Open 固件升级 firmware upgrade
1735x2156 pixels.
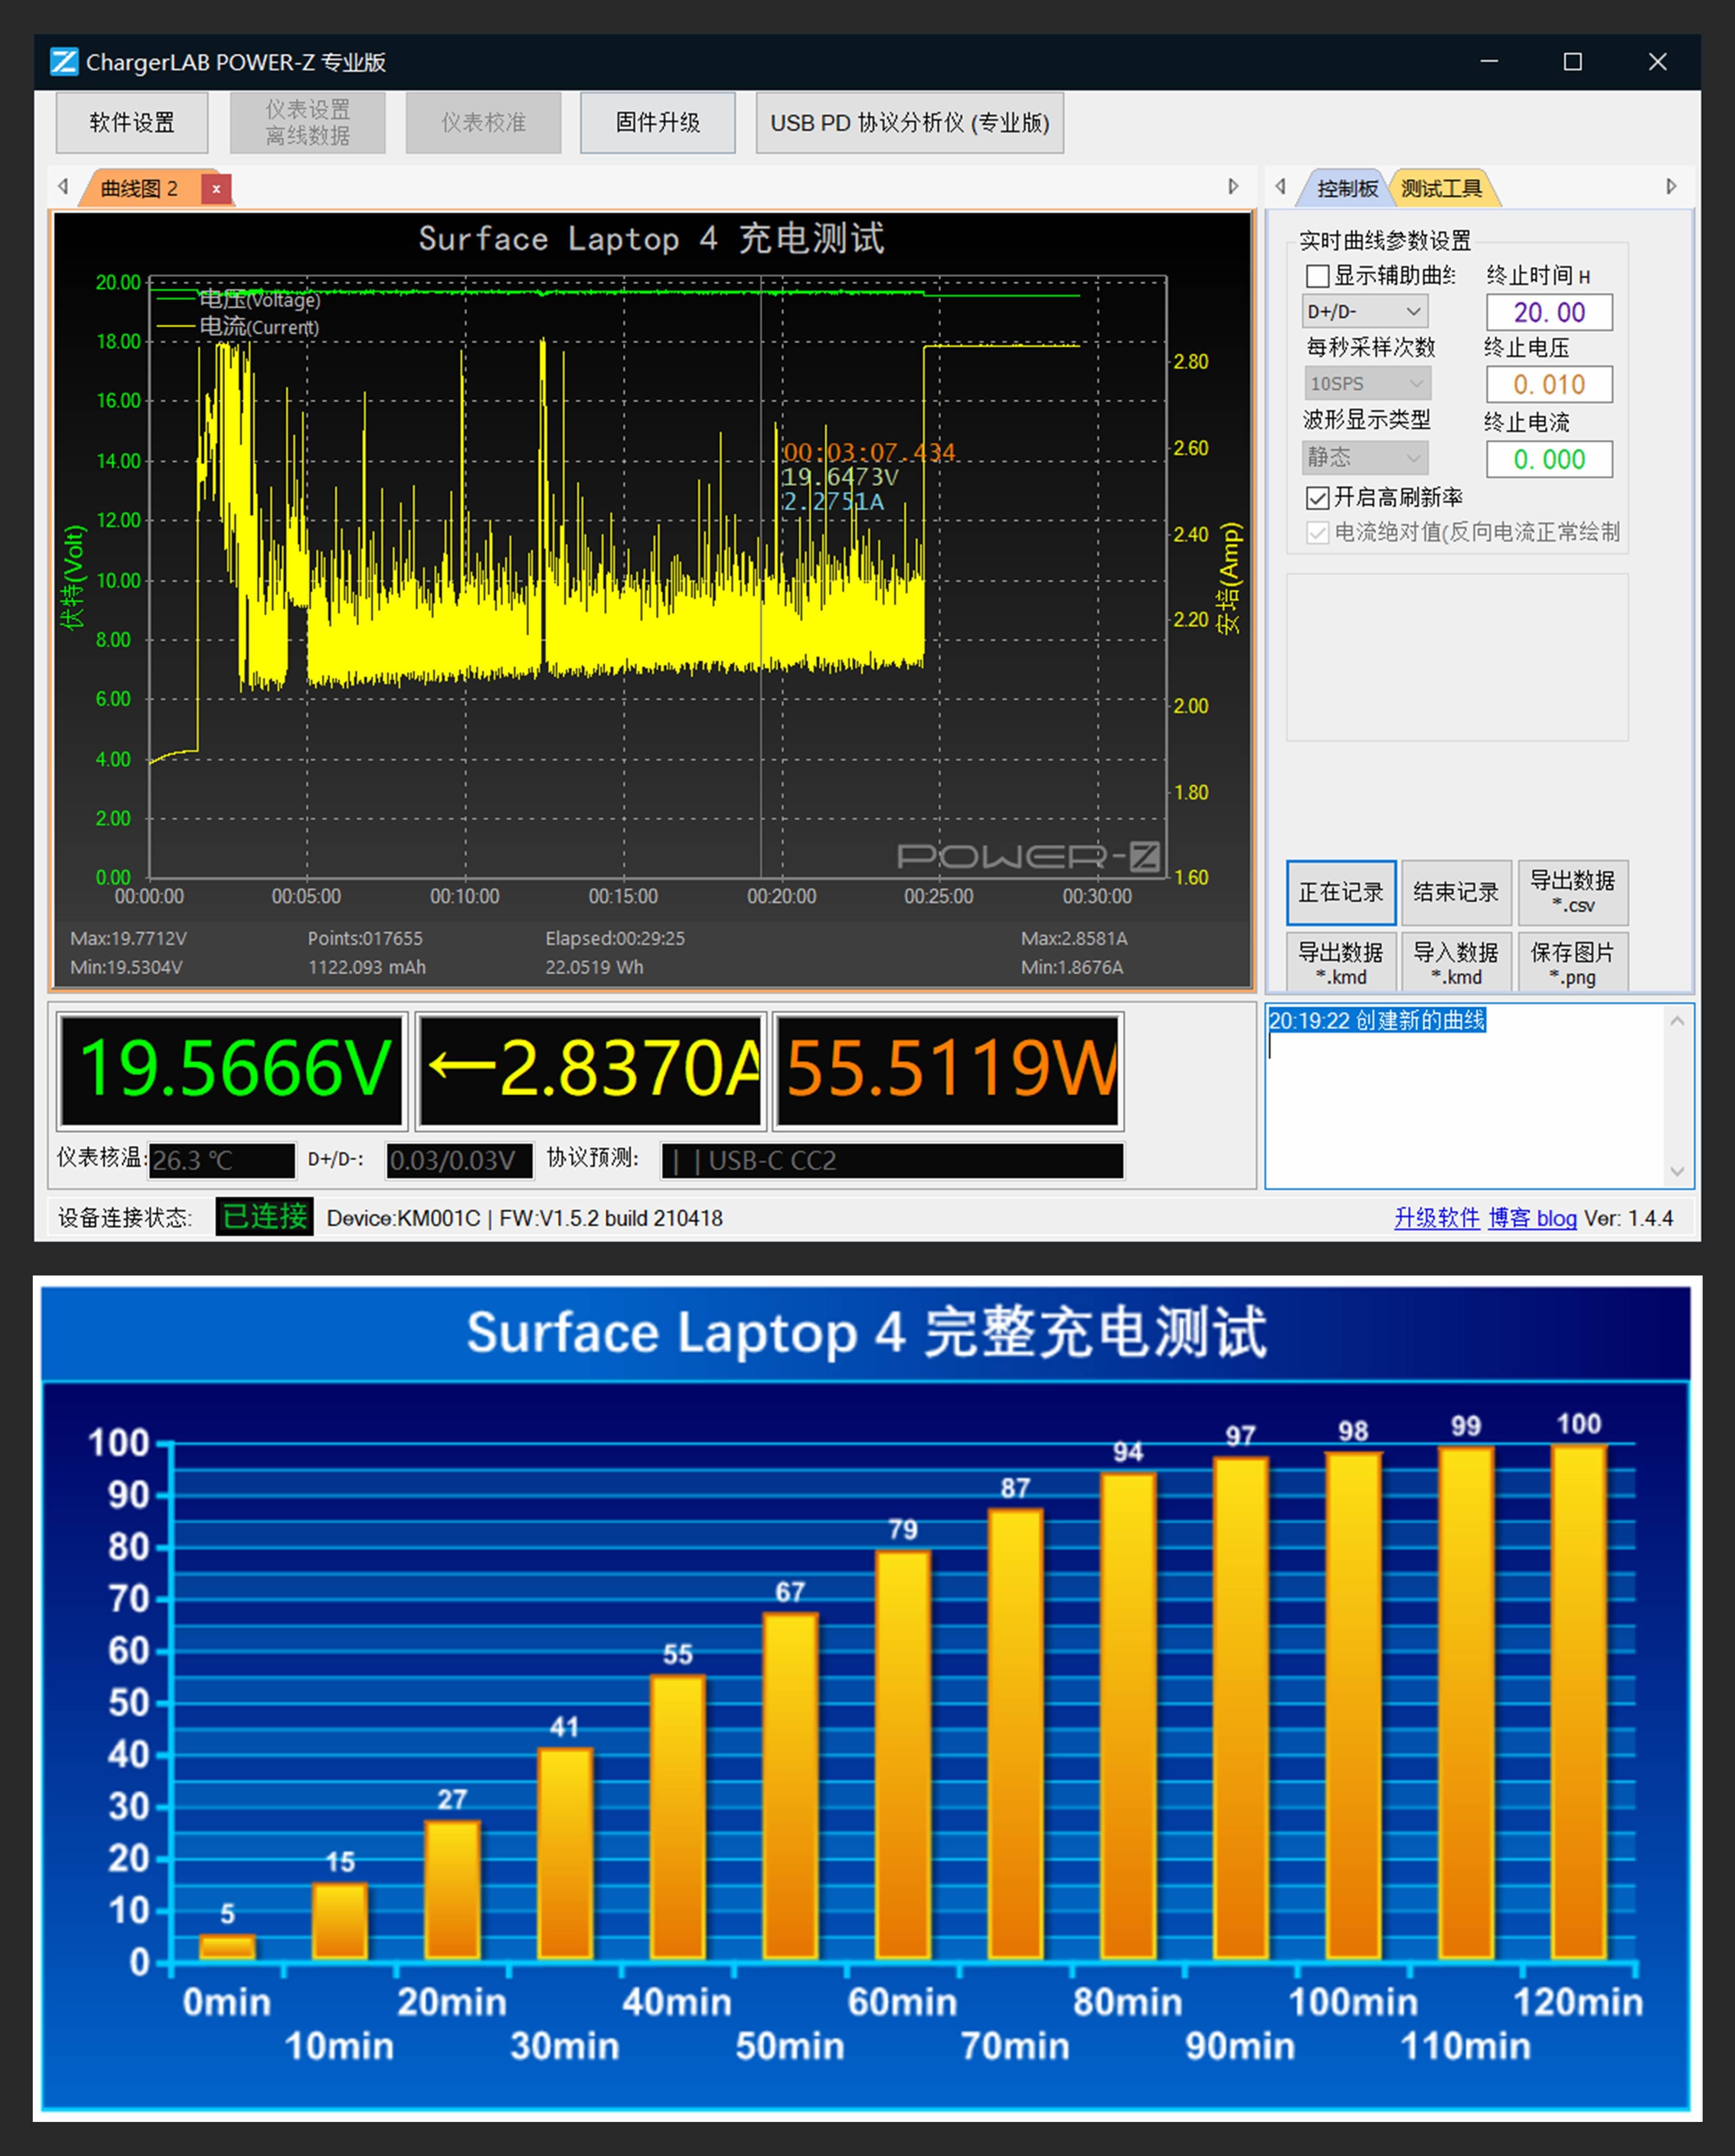coord(658,122)
